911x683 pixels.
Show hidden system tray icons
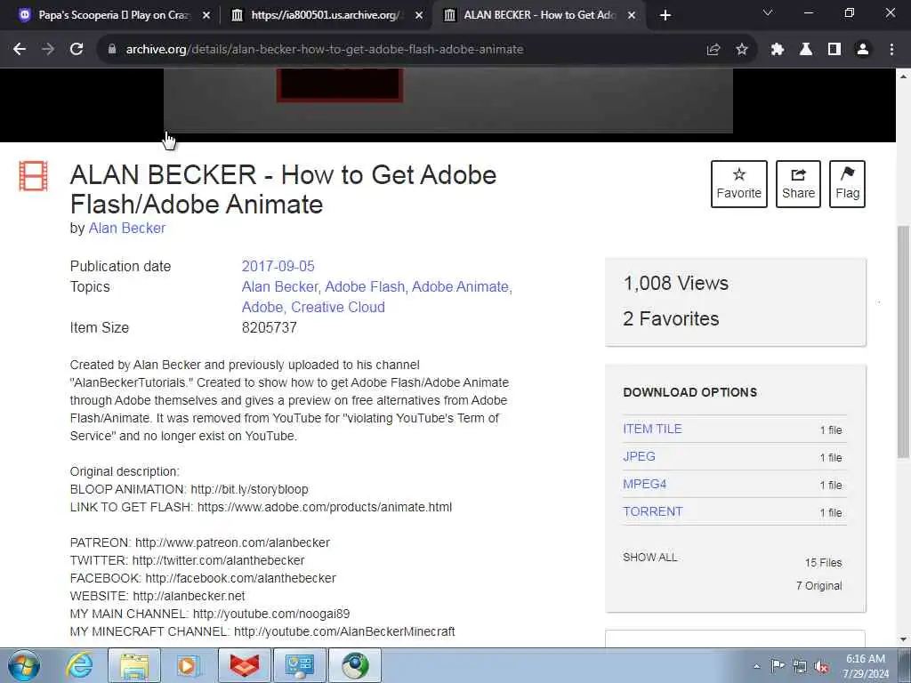(x=756, y=666)
